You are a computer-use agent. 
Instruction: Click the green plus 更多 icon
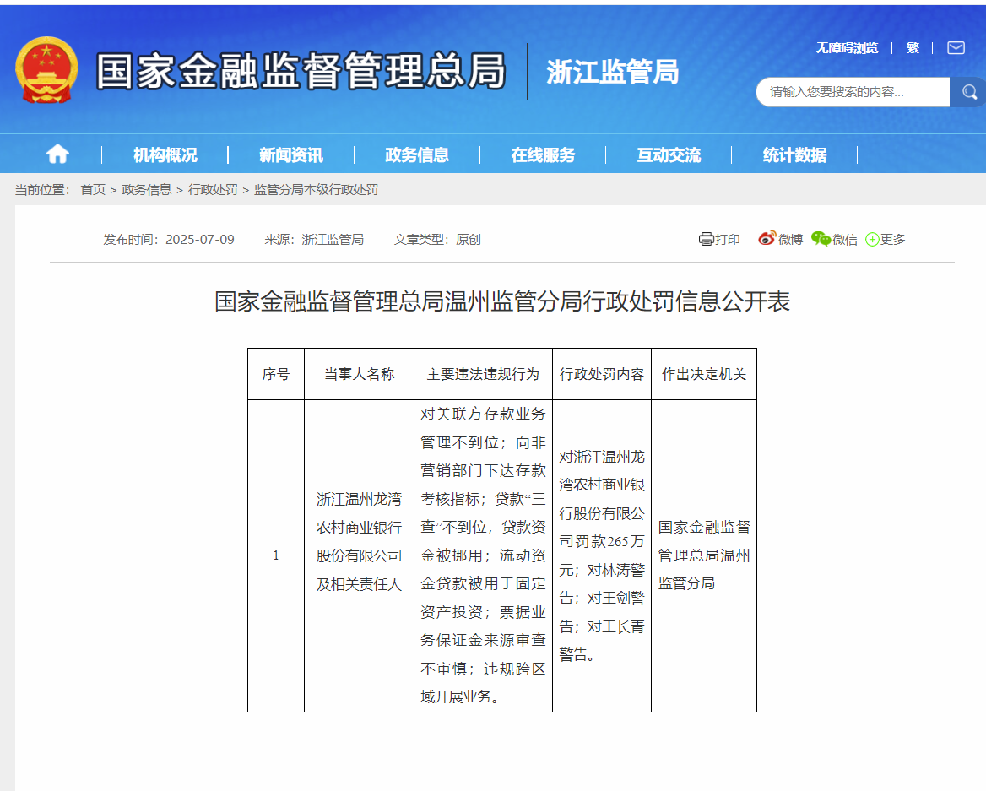(872, 239)
